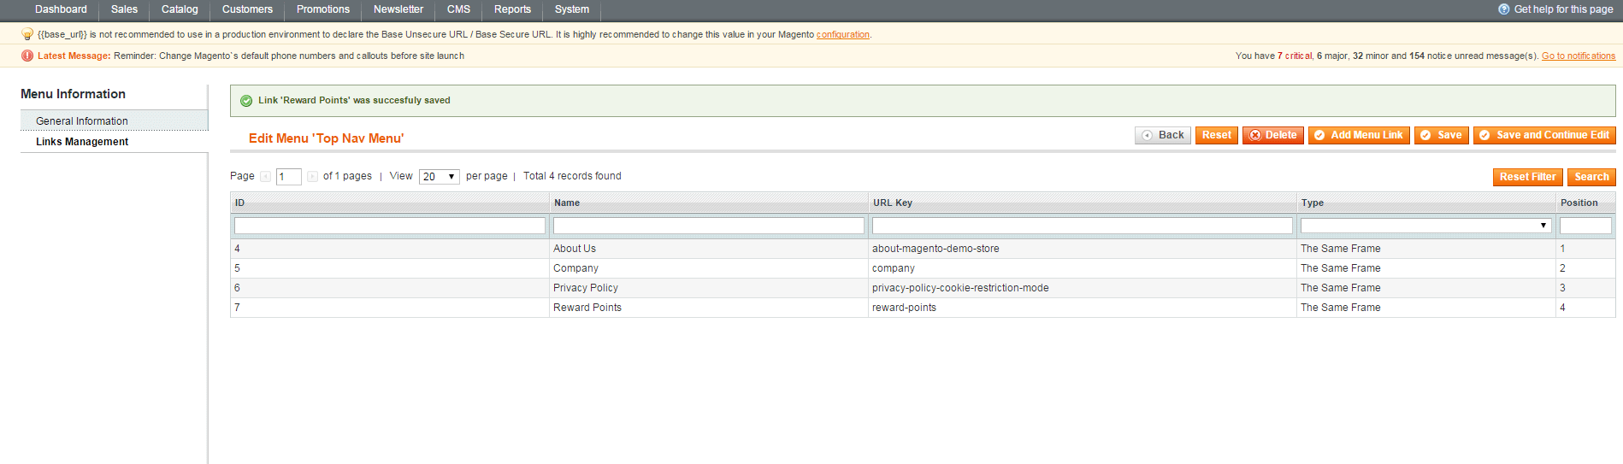Viewport: 1623px width, 464px height.
Task: Click the help icon for this page
Action: [x=1503, y=9]
